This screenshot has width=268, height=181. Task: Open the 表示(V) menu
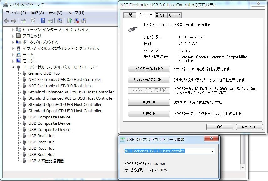tap(56, 13)
